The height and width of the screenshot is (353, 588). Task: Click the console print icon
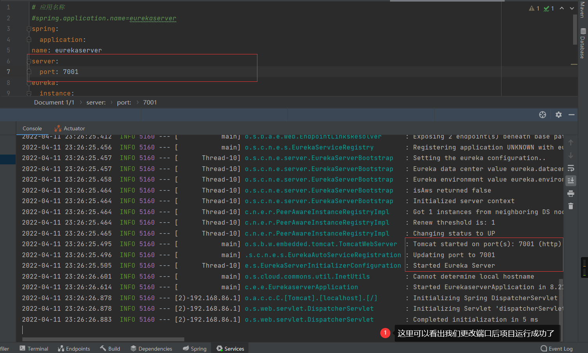point(571,193)
